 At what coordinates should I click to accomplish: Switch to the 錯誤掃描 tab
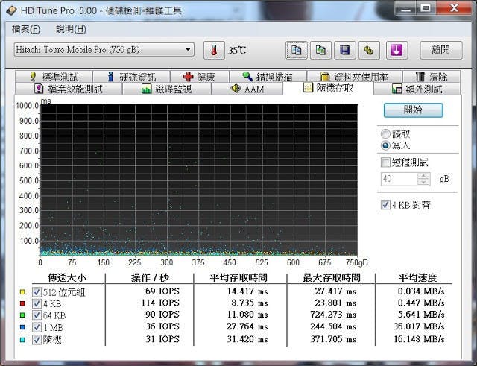click(268, 77)
